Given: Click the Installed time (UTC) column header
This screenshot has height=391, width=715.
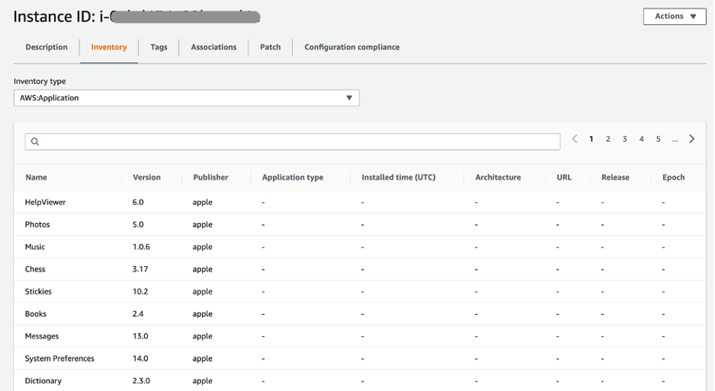Looking at the screenshot, I should pos(399,177).
